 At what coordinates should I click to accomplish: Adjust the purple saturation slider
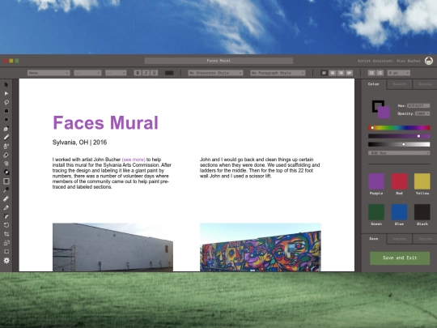pos(399,136)
